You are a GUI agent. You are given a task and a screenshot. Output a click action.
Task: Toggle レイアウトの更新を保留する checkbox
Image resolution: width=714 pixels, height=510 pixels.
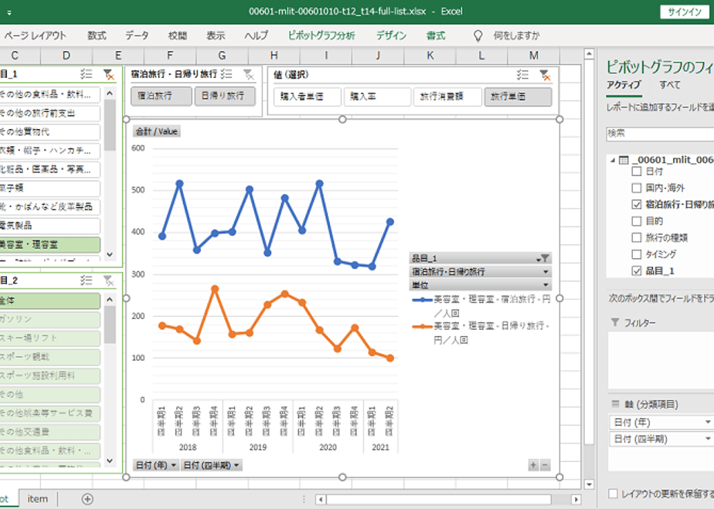pyautogui.click(x=614, y=494)
